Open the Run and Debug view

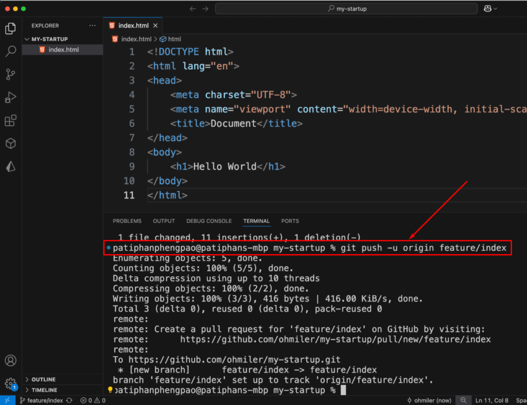pyautogui.click(x=10, y=98)
